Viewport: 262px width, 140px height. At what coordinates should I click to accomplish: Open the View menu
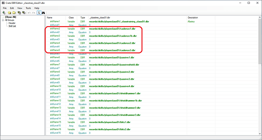click(20, 8)
